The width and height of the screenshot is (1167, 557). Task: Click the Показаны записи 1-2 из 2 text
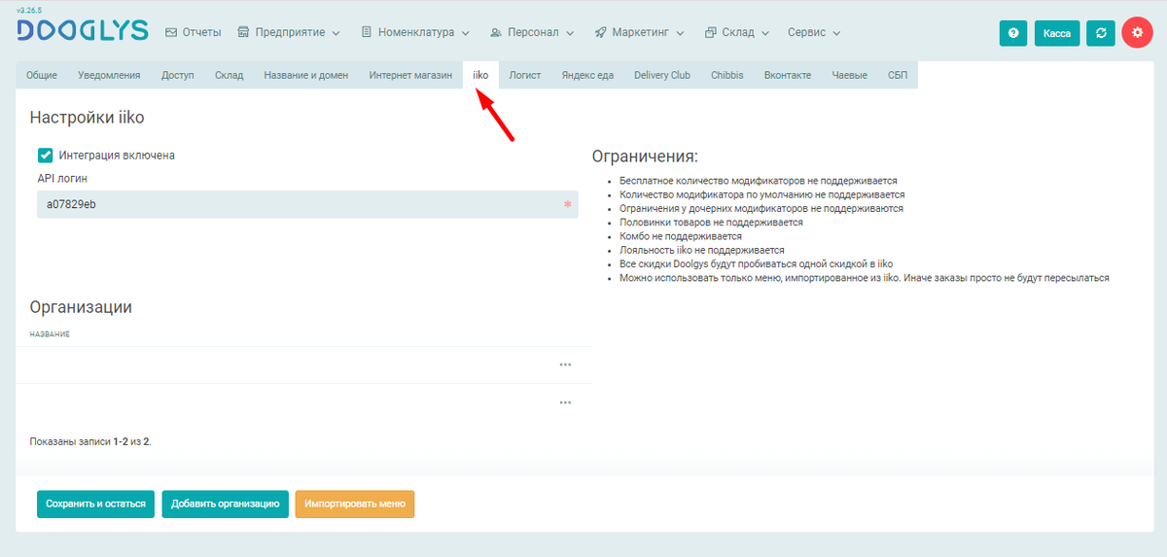(91, 441)
